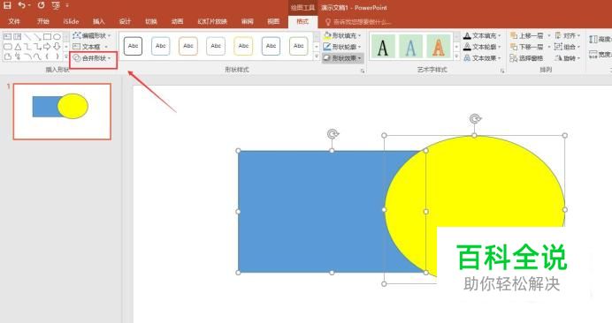Choose the rounded rectangle shape
Viewport: 612px width, 323px height.
tap(7, 47)
